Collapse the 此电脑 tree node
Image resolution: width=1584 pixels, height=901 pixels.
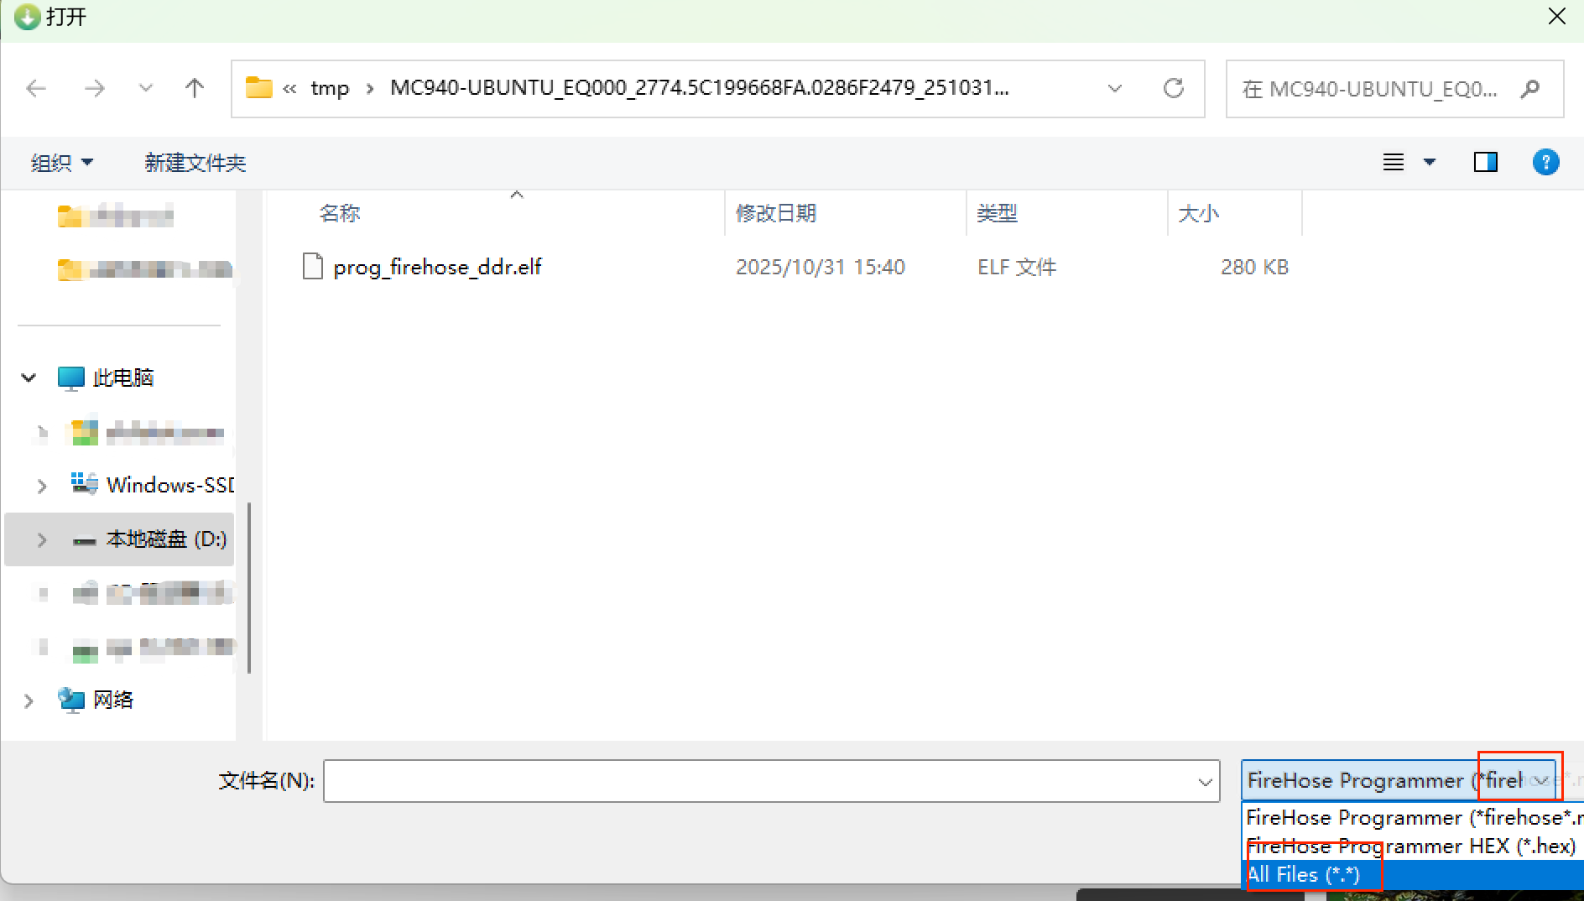tap(28, 378)
